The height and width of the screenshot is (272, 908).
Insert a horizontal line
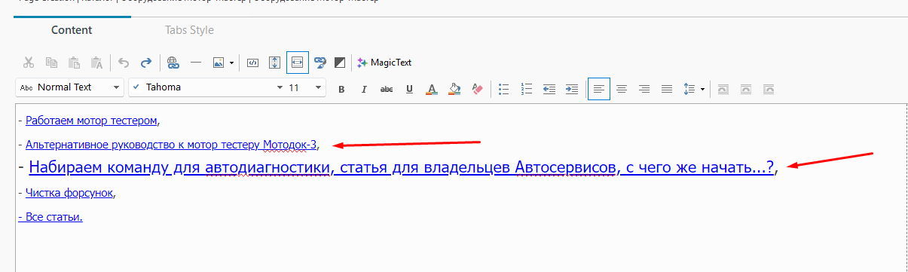(196, 63)
